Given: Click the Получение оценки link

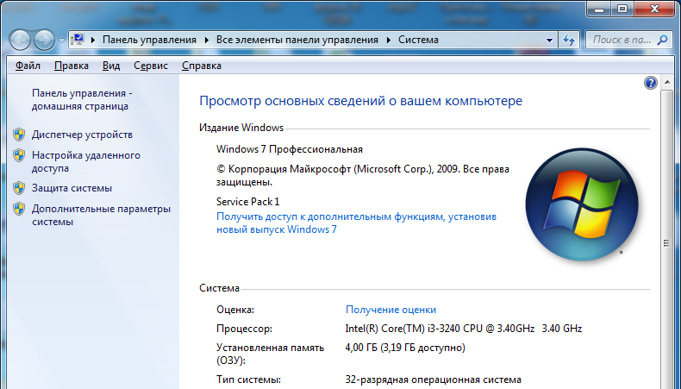Looking at the screenshot, I should [390, 310].
